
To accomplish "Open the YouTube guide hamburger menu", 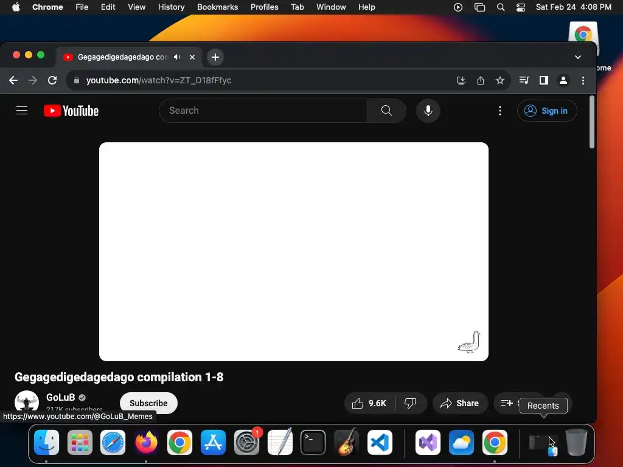I will click(22, 111).
